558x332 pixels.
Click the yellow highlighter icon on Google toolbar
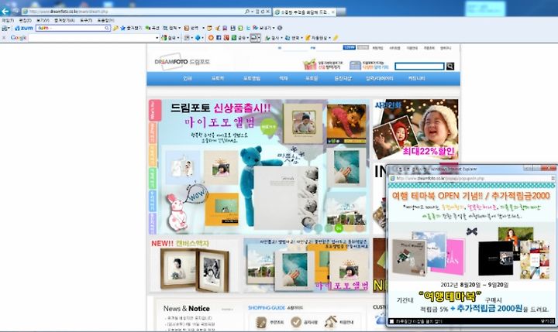[336, 38]
